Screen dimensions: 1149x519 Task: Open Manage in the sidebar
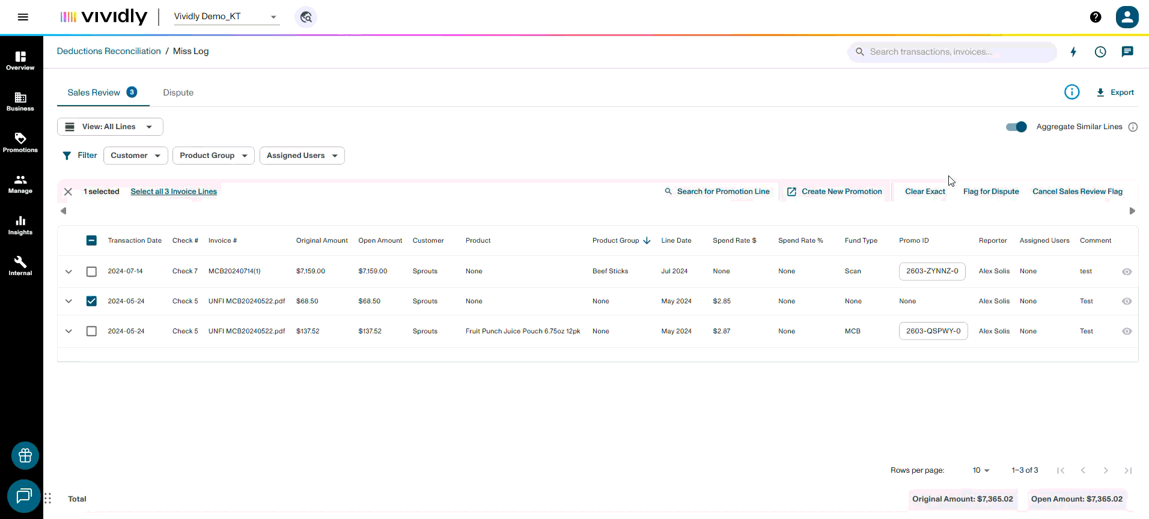tap(20, 184)
